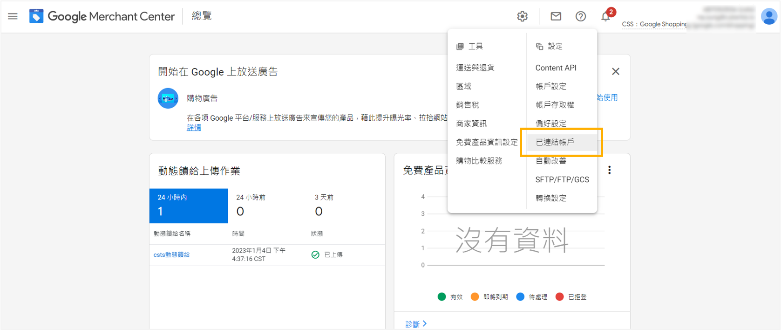Close the Google ads promotion card
781x330 pixels.
point(616,71)
